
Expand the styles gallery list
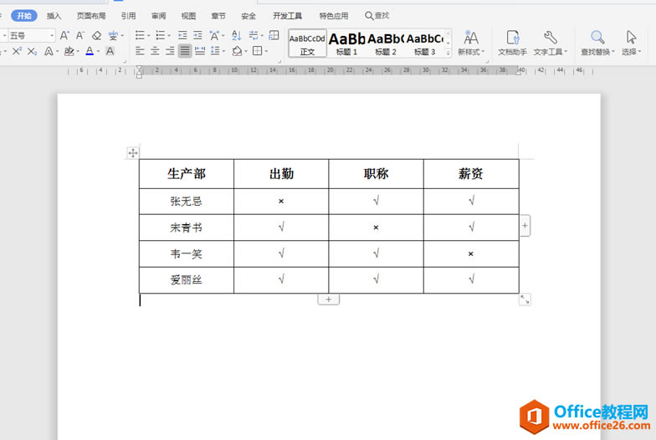point(448,54)
